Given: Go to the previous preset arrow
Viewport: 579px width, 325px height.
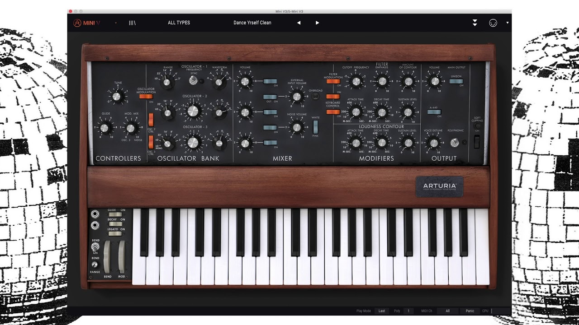Looking at the screenshot, I should [x=299, y=23].
